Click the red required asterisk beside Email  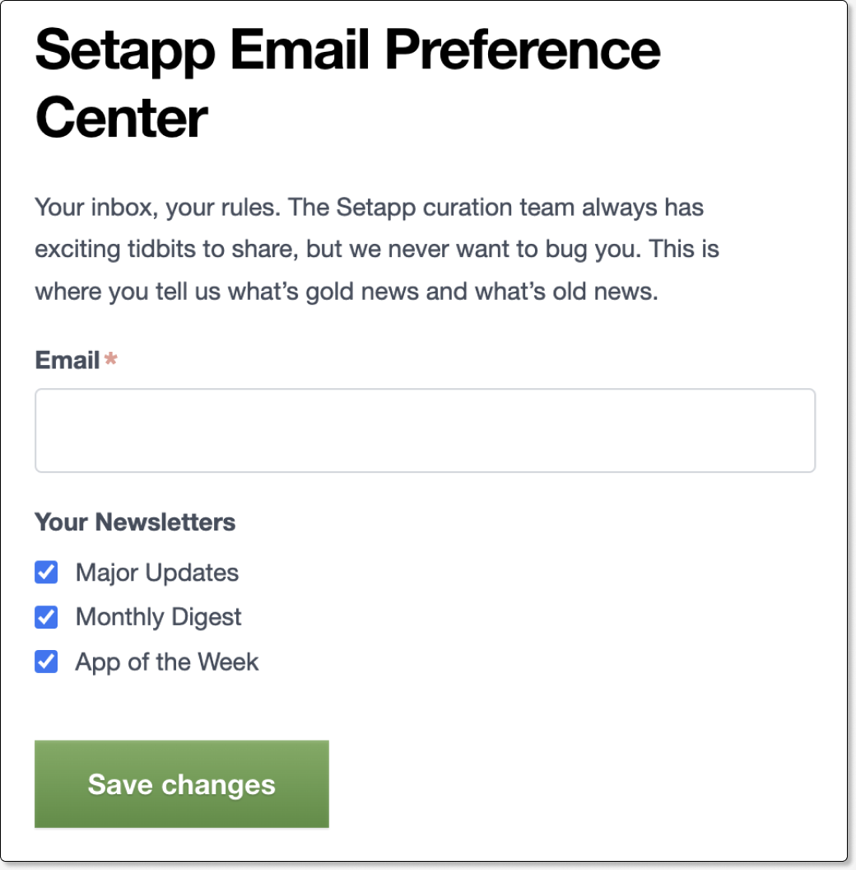109,360
